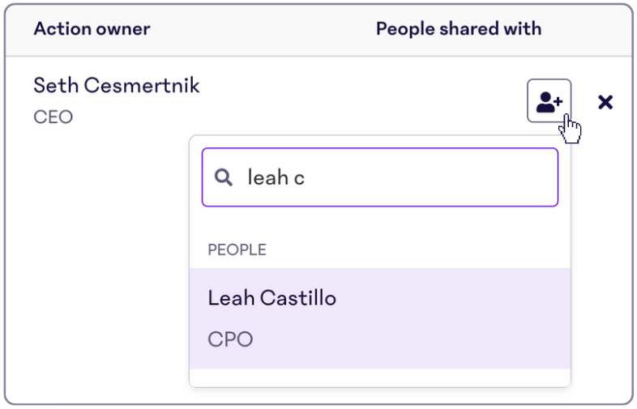
Task: Click the CEO role label
Action: [53, 117]
